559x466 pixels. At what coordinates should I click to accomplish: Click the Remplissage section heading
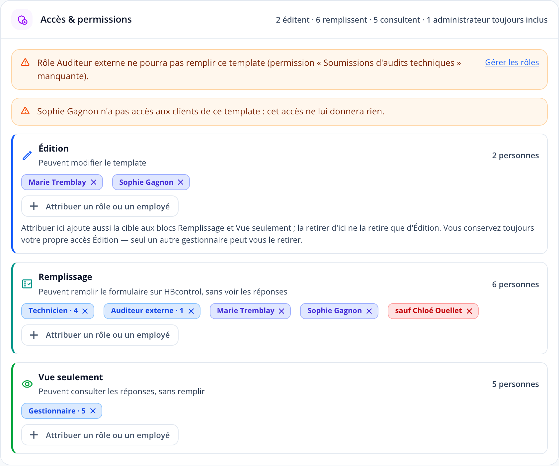[x=65, y=277]
